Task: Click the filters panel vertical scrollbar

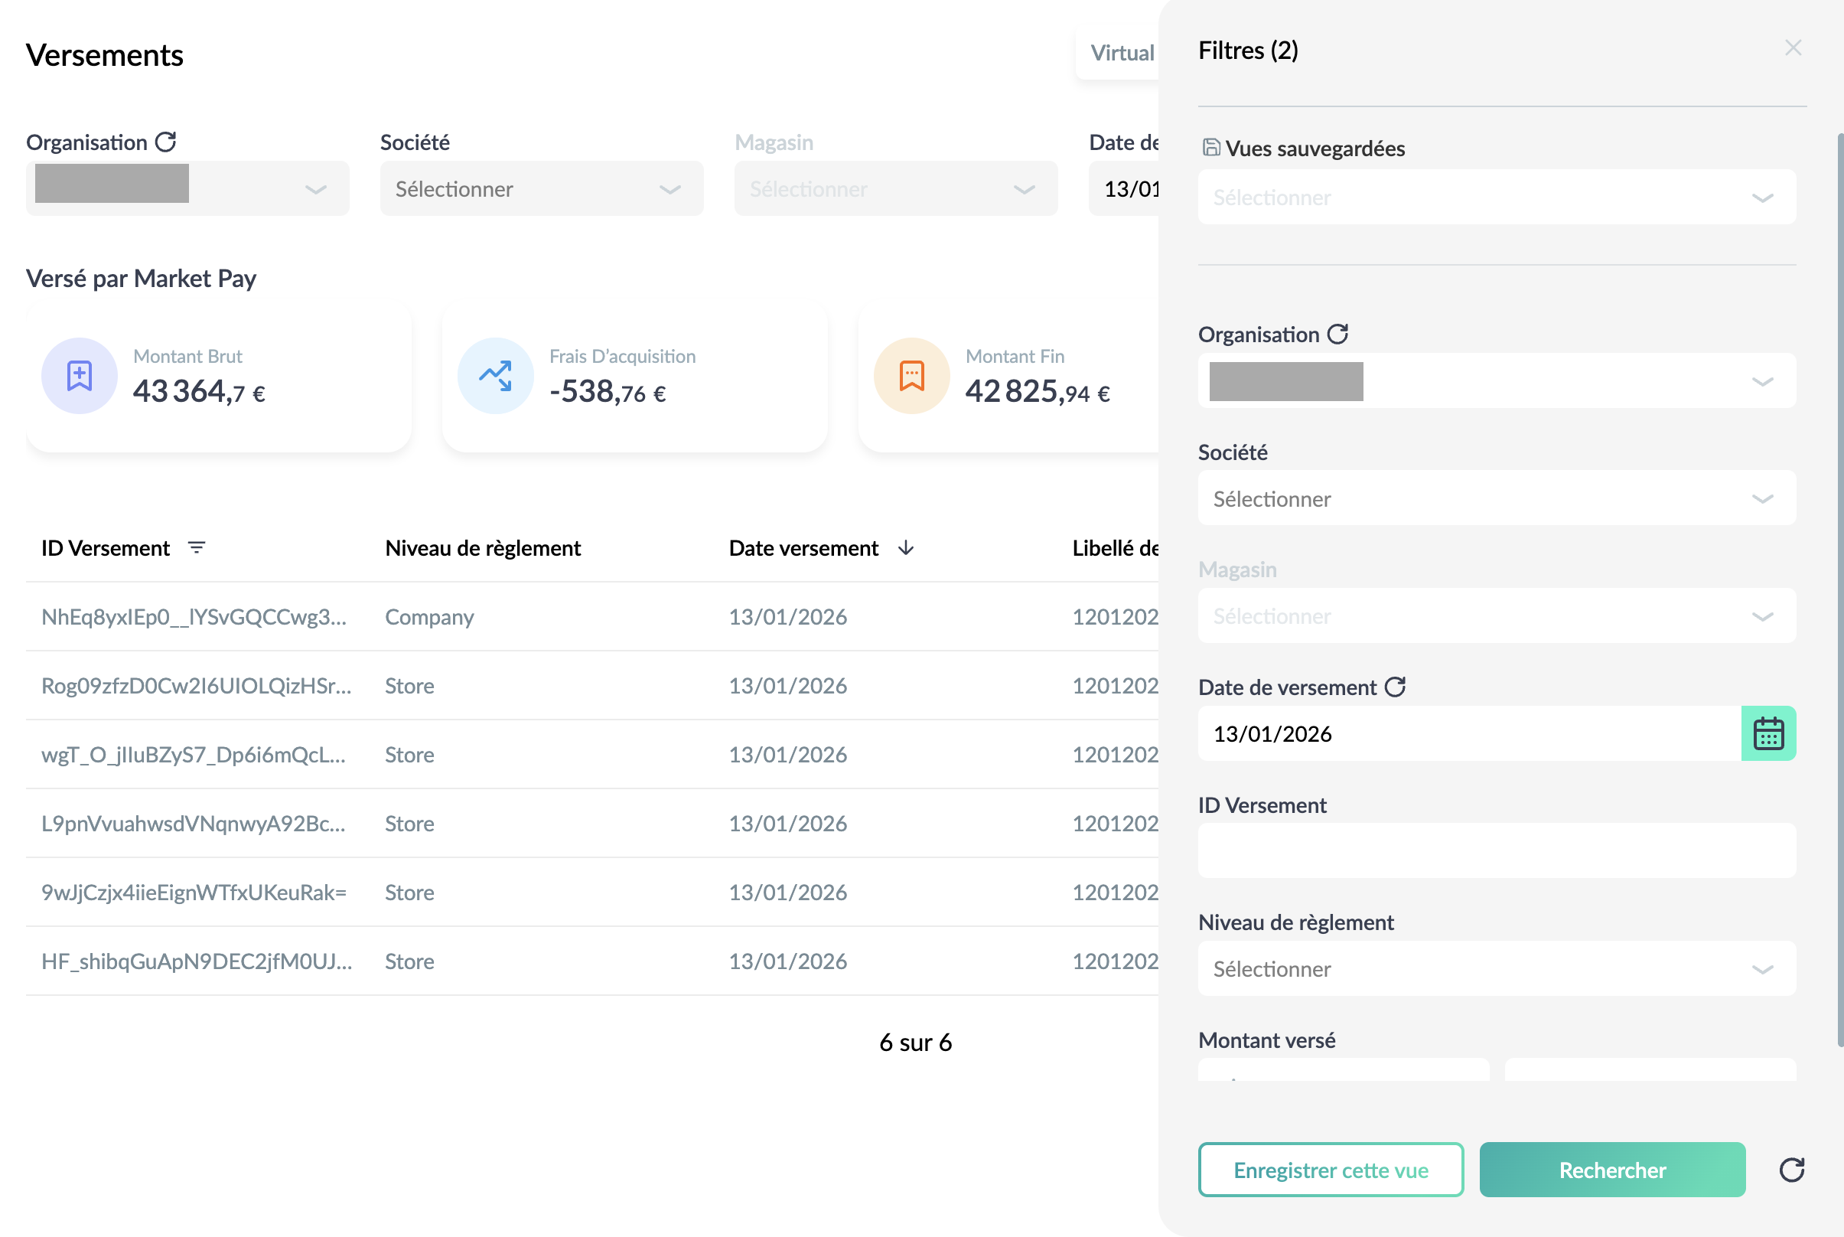Action: pos(1839,590)
